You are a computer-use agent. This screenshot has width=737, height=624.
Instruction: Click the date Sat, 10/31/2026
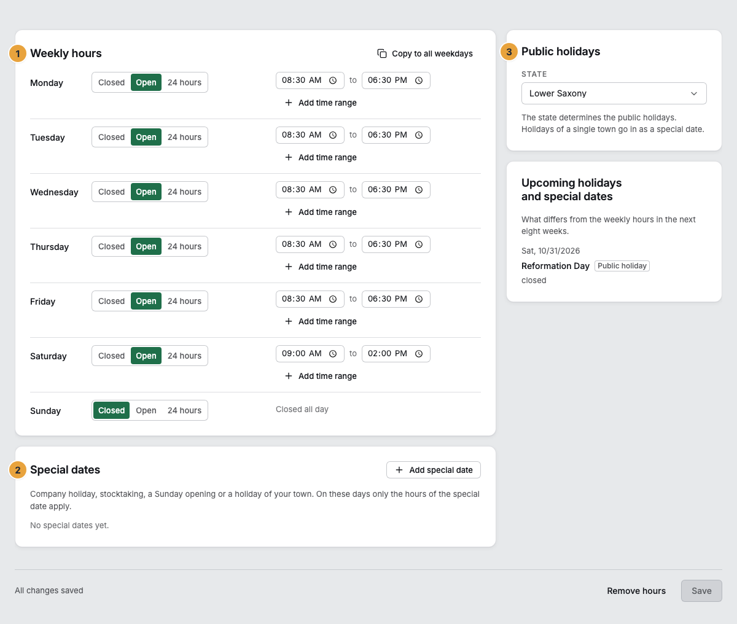click(551, 251)
